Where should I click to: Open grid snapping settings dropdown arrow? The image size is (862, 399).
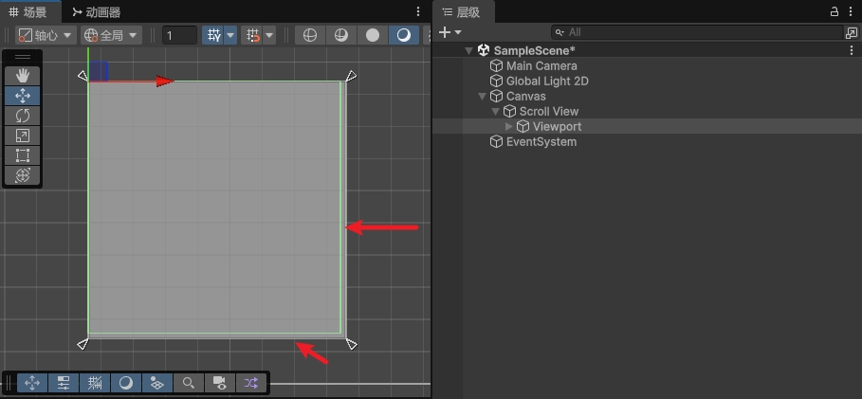(269, 36)
